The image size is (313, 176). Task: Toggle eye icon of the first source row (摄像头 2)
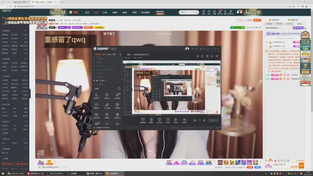tap(94, 59)
